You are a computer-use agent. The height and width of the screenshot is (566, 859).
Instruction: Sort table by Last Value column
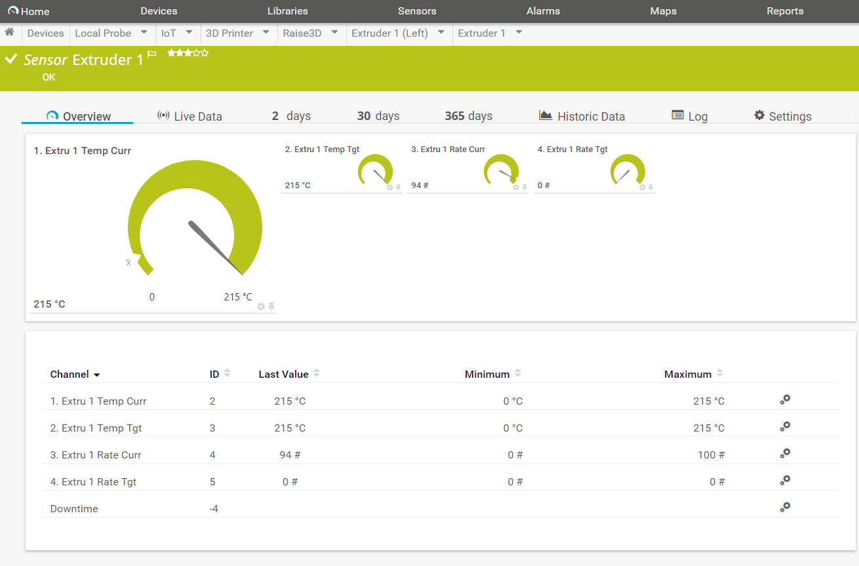pyautogui.click(x=289, y=374)
